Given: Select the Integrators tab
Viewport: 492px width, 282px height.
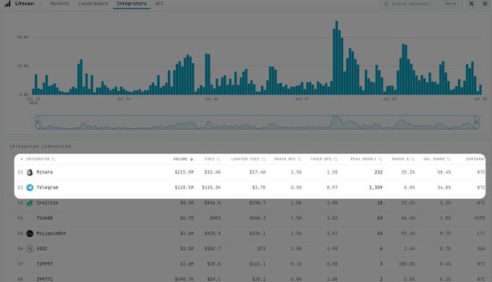Looking at the screenshot, I should (132, 4).
